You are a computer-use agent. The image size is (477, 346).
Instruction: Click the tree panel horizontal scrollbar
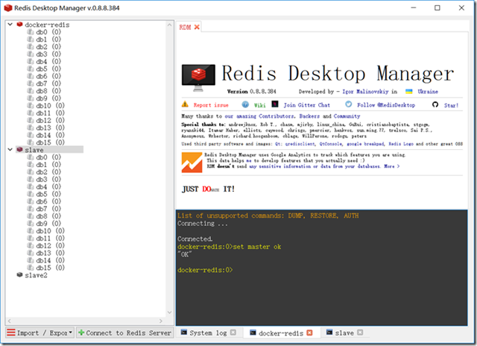tap(85, 321)
